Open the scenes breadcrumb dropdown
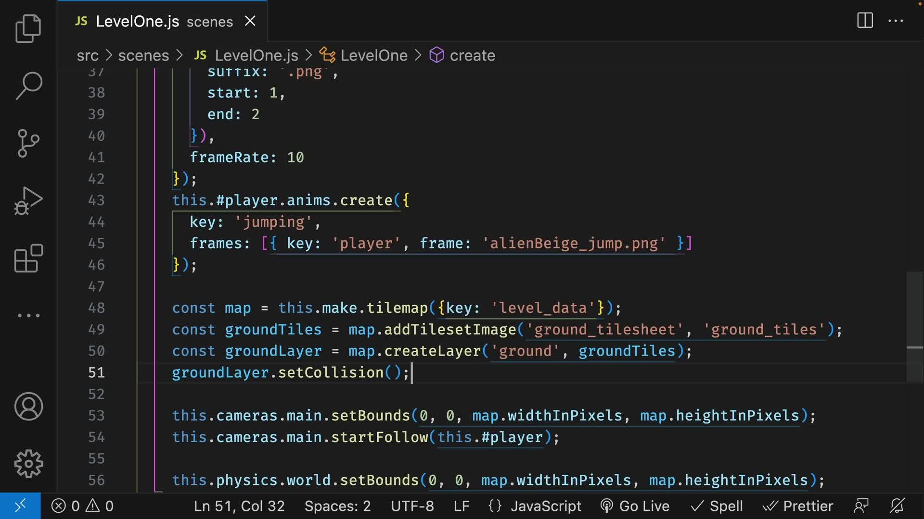Screen dimensions: 924x519 point(143,55)
